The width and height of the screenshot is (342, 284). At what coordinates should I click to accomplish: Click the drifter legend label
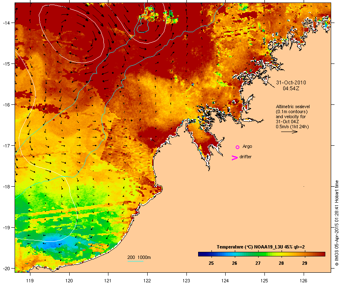[246, 157]
